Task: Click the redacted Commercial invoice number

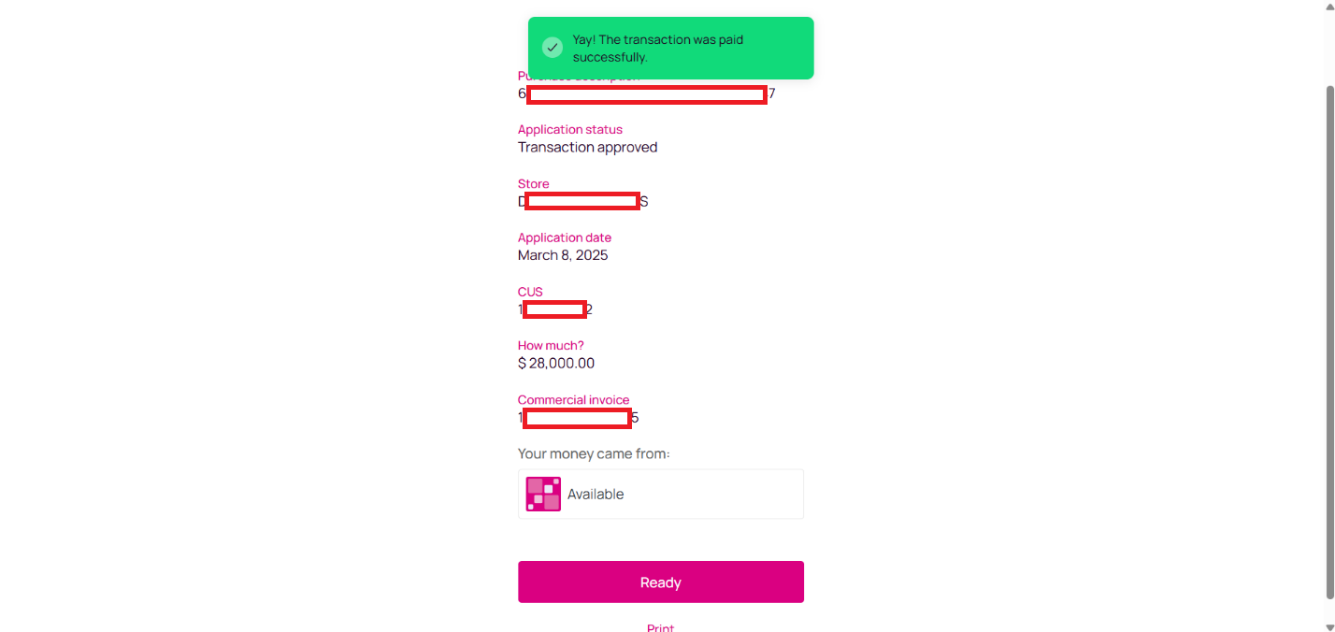Action: click(x=577, y=418)
